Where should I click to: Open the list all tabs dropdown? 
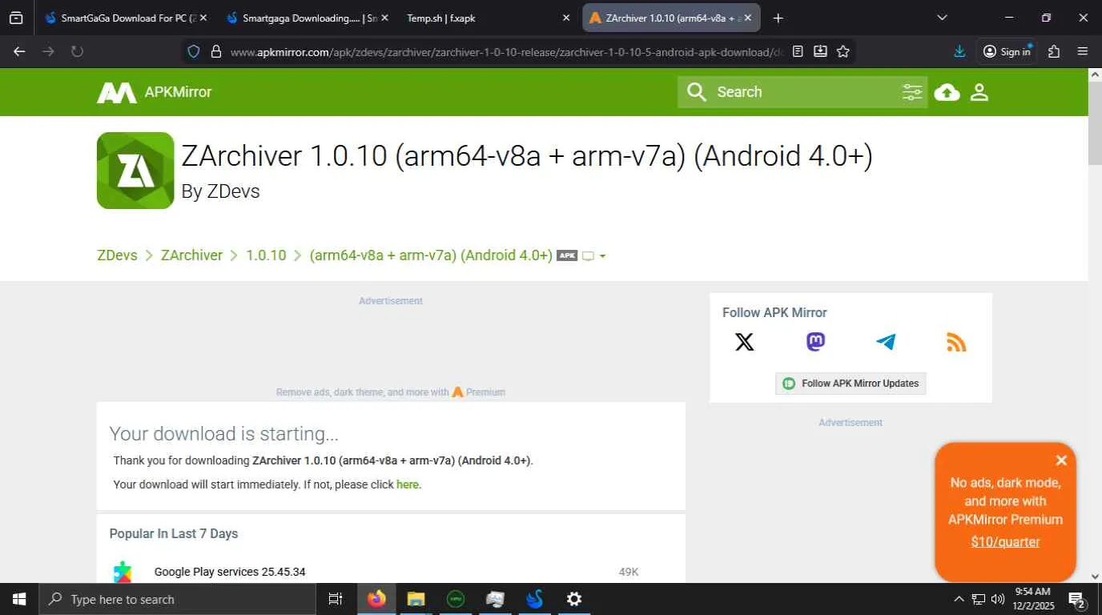pos(942,18)
